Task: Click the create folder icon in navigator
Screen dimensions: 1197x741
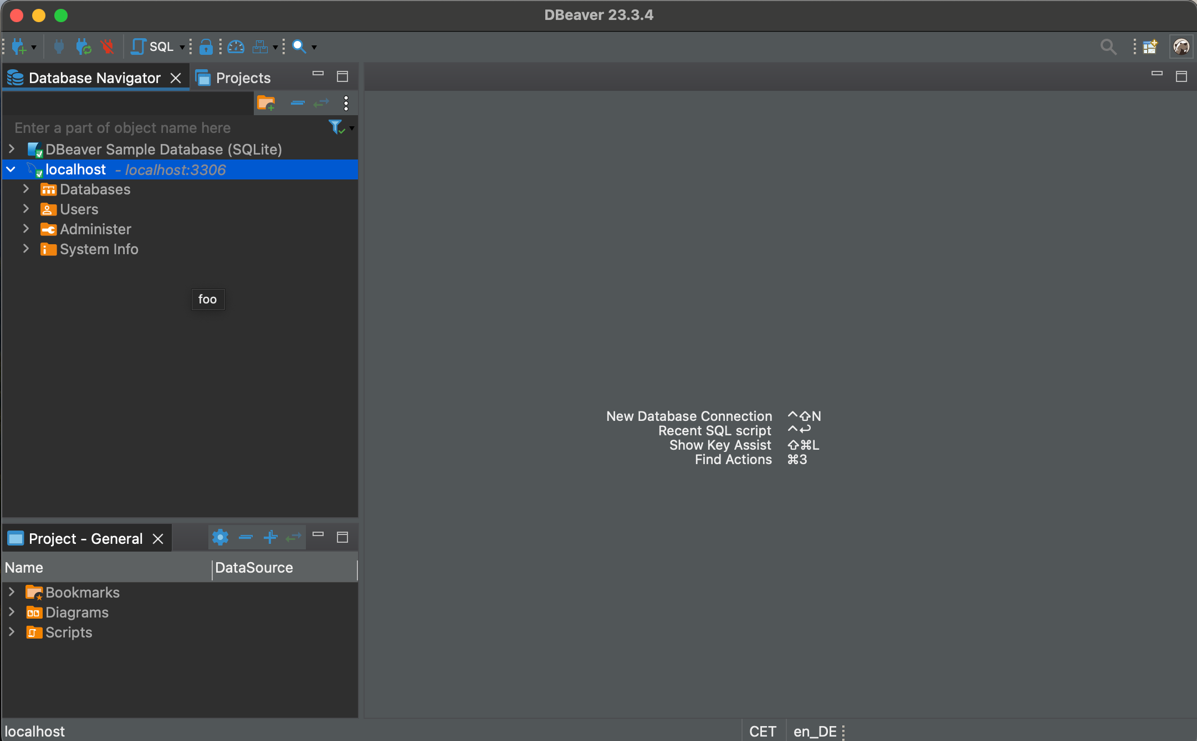Action: point(266,103)
